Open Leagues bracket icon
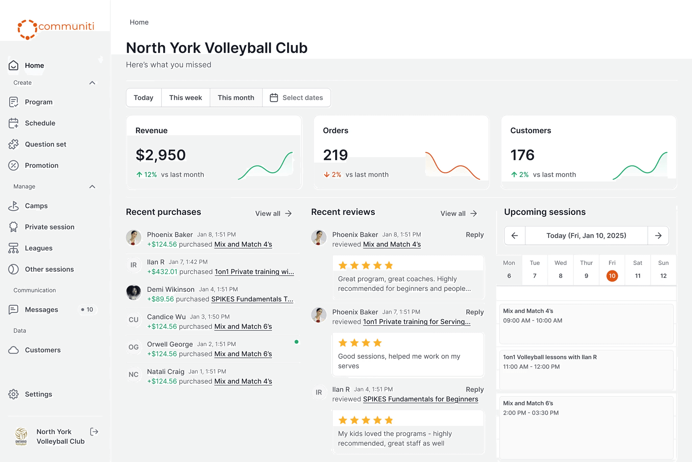Image resolution: width=692 pixels, height=462 pixels. (x=14, y=248)
